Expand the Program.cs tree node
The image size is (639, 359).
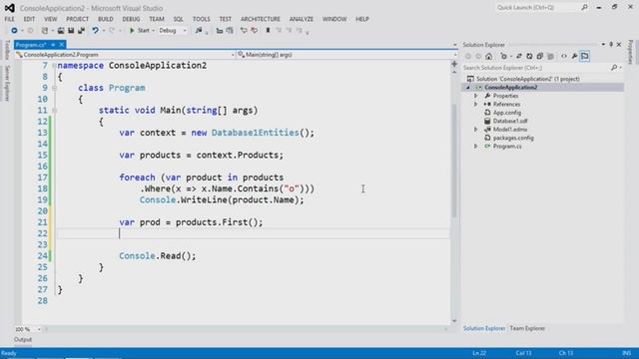point(475,147)
